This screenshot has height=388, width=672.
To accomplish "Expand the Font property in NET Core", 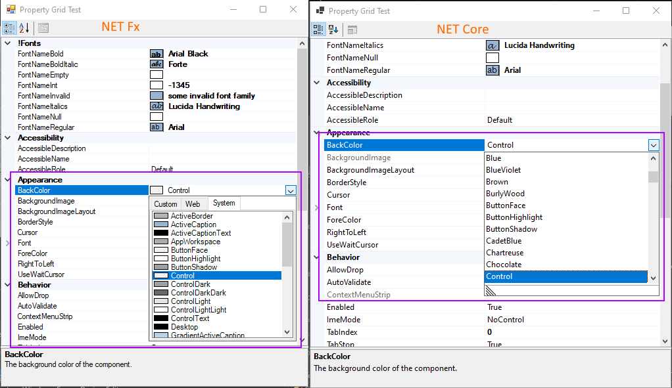I will 317,207.
